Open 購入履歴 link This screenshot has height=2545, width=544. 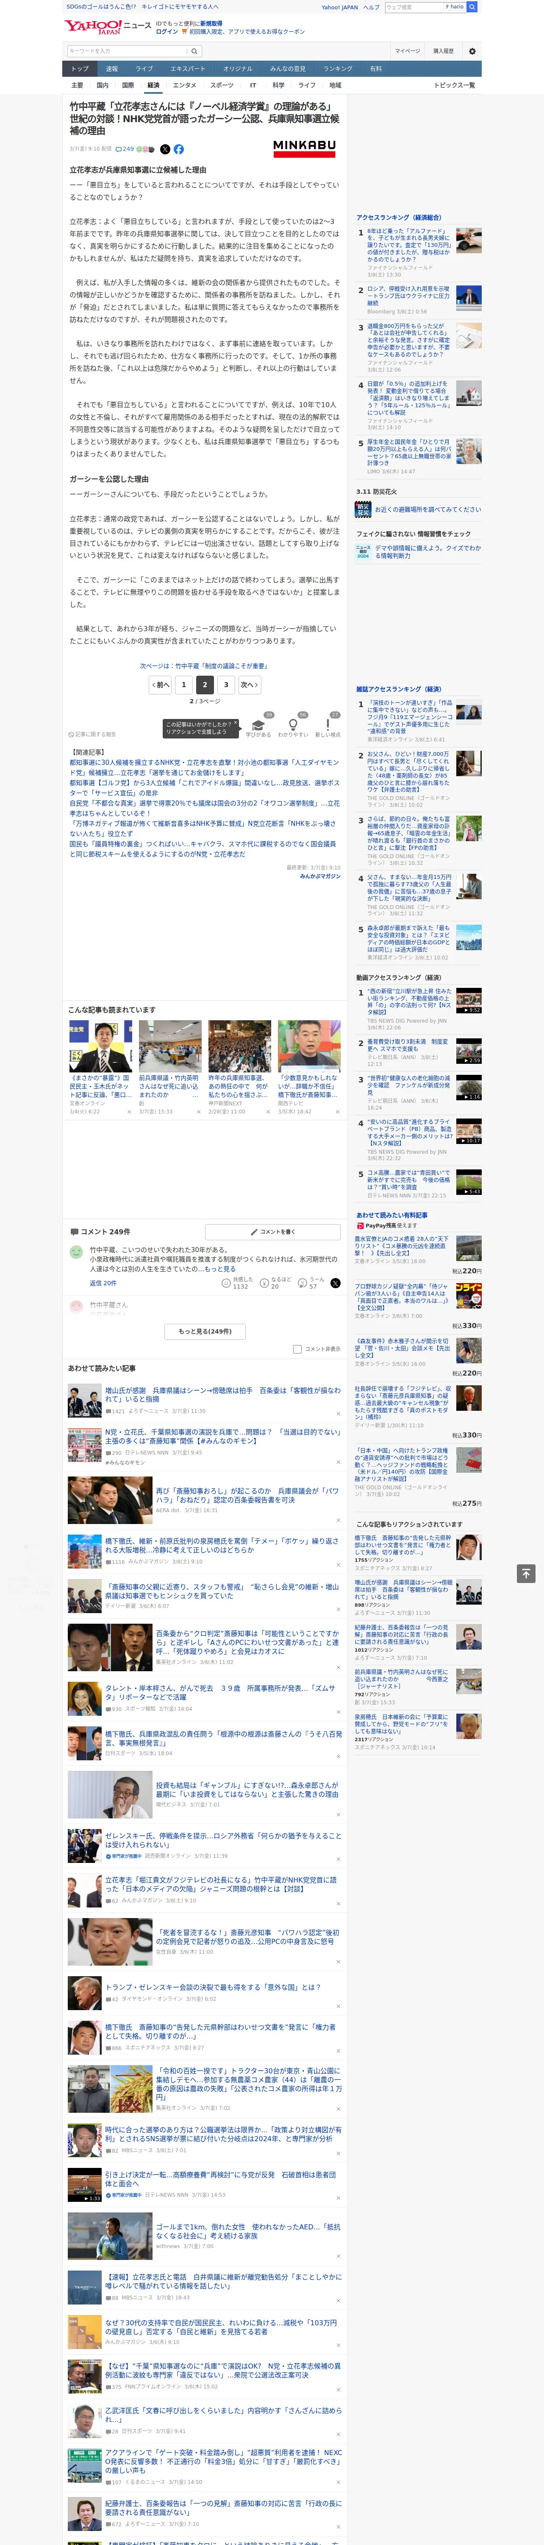(443, 51)
